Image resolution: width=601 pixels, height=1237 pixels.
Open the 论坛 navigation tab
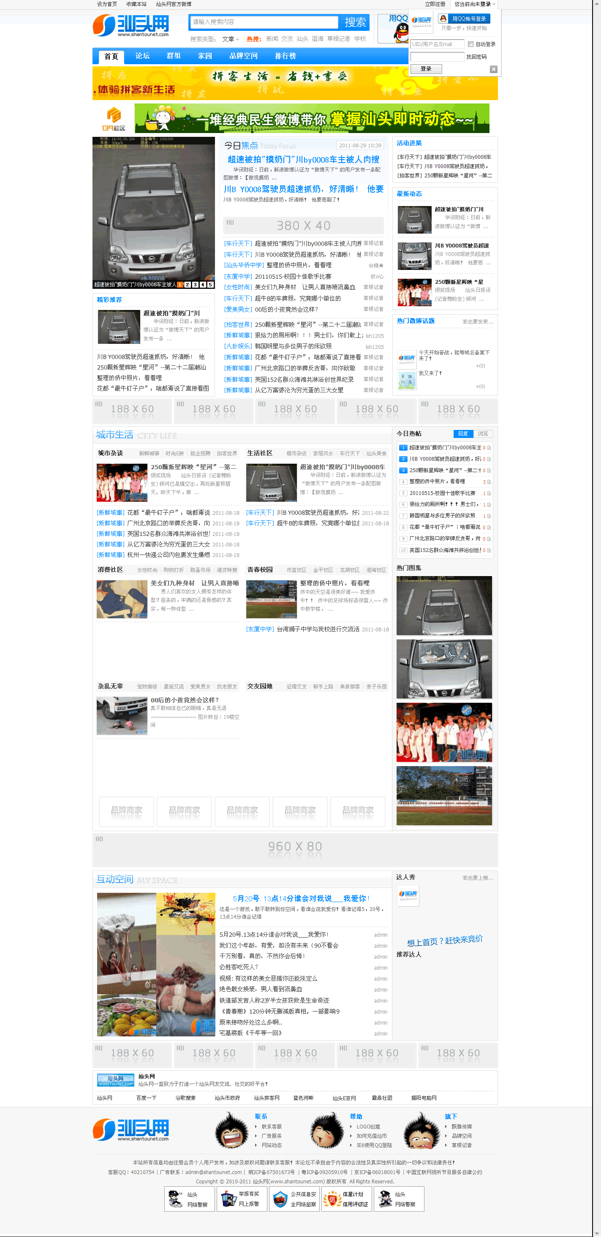pyautogui.click(x=143, y=56)
